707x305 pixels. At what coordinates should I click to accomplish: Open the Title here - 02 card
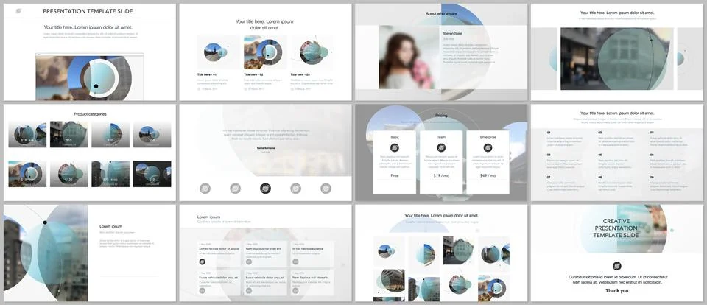point(265,63)
